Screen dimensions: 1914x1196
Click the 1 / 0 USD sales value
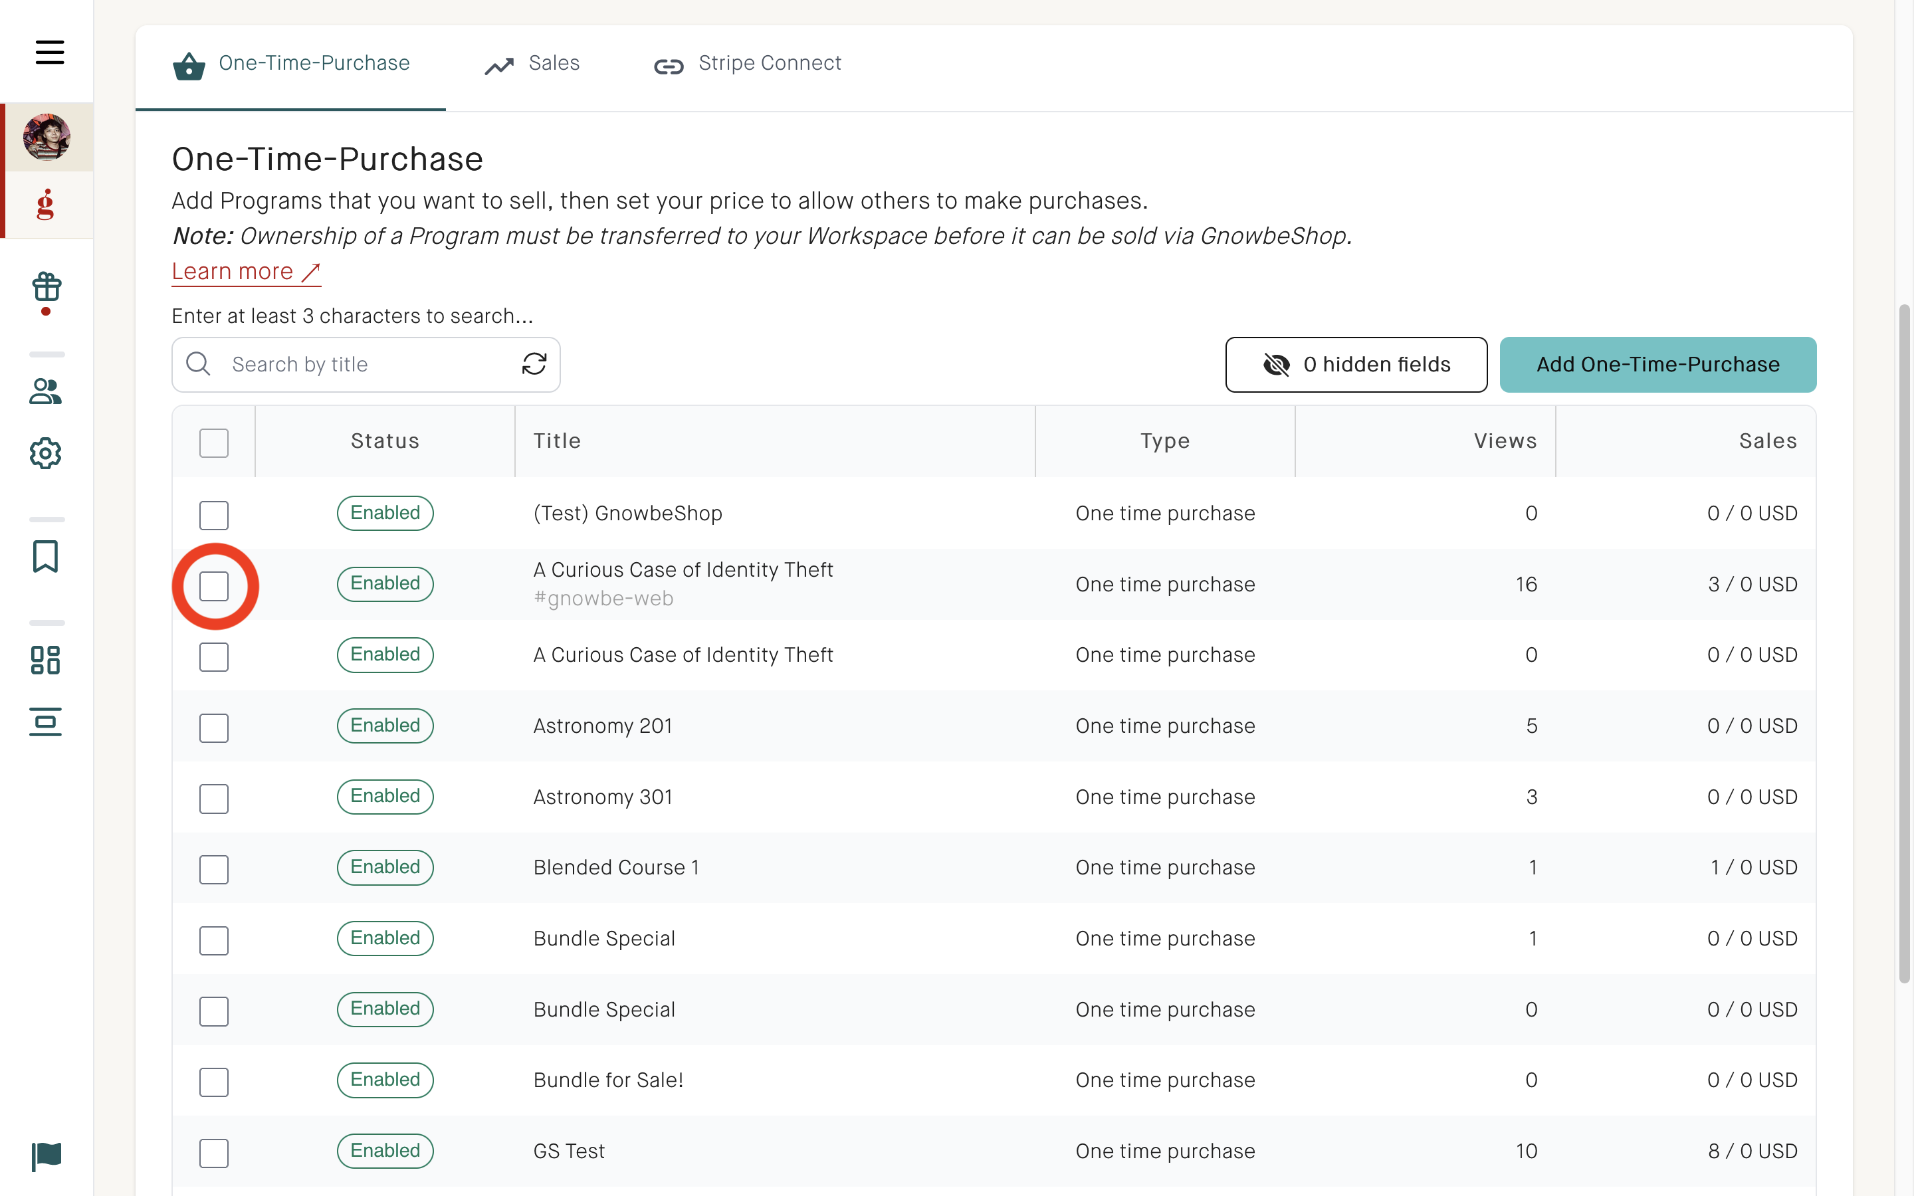(x=1753, y=868)
